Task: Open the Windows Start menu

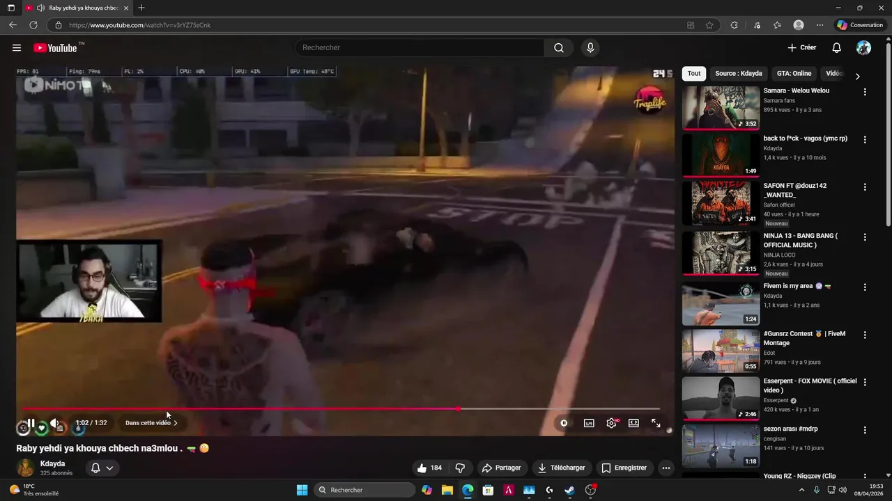Action: tap(302, 490)
